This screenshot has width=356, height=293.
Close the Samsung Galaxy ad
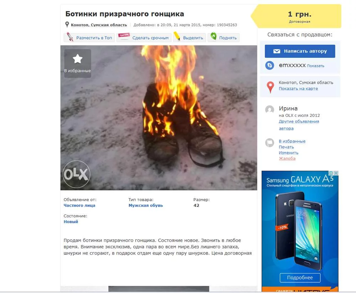click(x=336, y=173)
